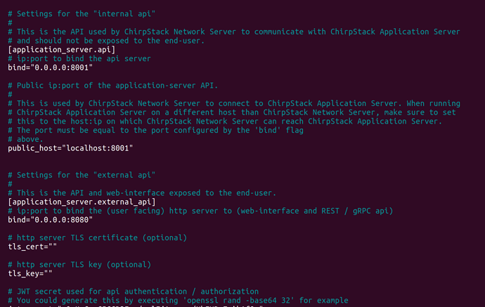The image size is (485, 307).
Task: Click the [application_server.api] section header
Action: tap(62, 49)
